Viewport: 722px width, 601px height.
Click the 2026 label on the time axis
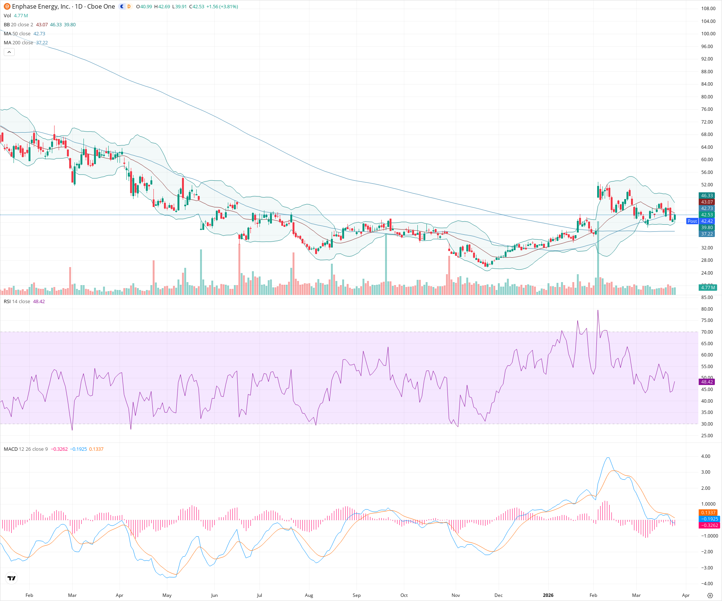(548, 595)
